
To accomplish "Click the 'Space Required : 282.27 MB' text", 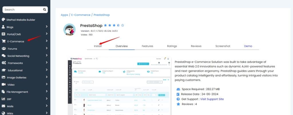I will (201, 89).
